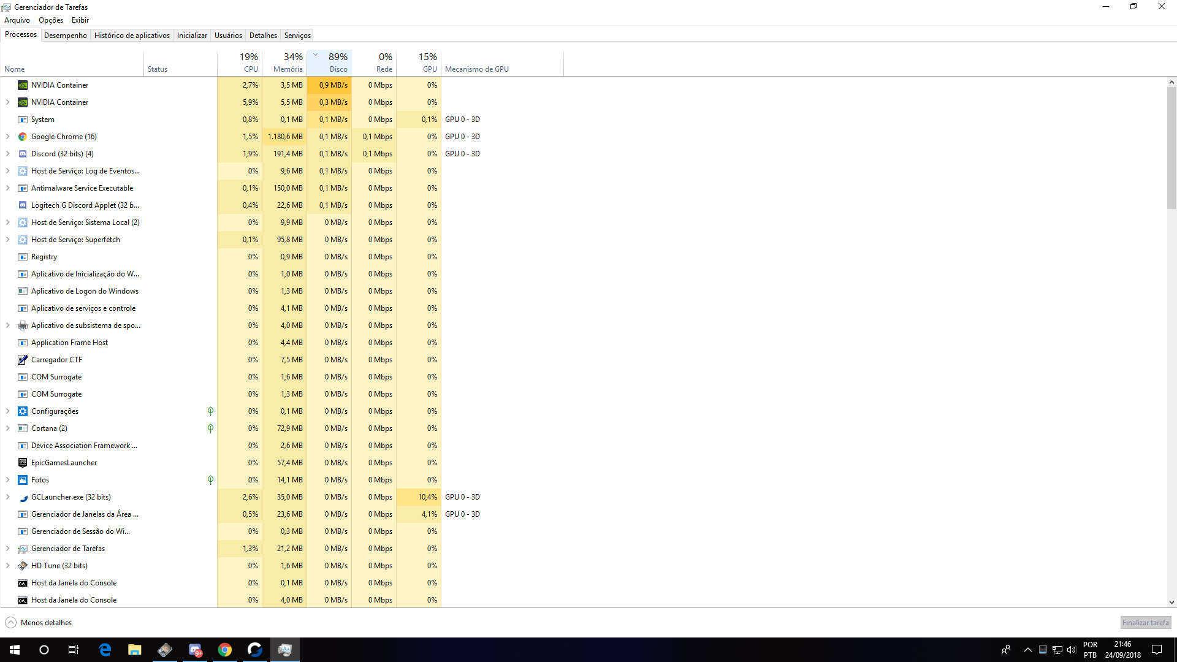This screenshot has width=1177, height=662.
Task: Switch to the Detalhes tab
Action: point(263,36)
